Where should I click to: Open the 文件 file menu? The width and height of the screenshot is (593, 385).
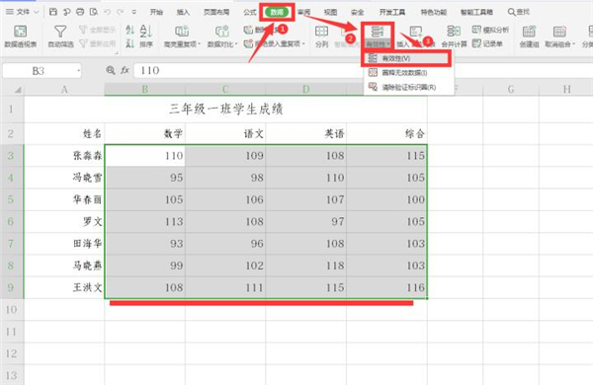[23, 12]
